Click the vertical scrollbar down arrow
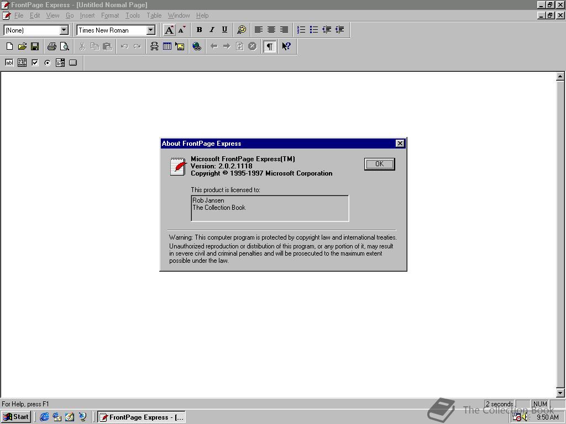This screenshot has width=566, height=424. coord(560,393)
